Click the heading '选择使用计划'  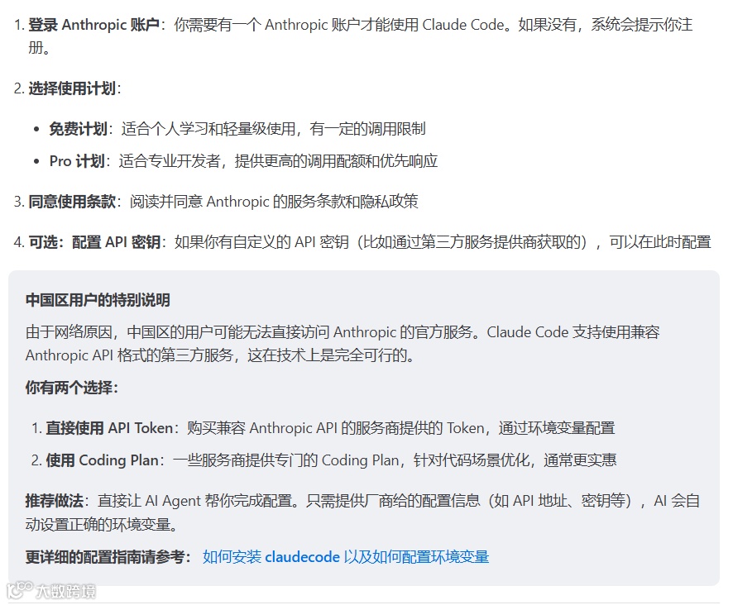[x=72, y=88]
